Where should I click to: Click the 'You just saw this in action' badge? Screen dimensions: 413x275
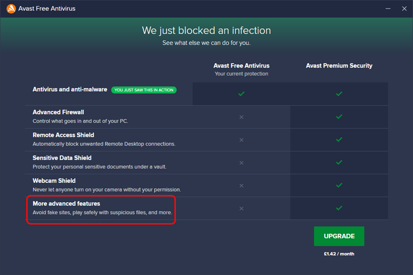click(144, 90)
